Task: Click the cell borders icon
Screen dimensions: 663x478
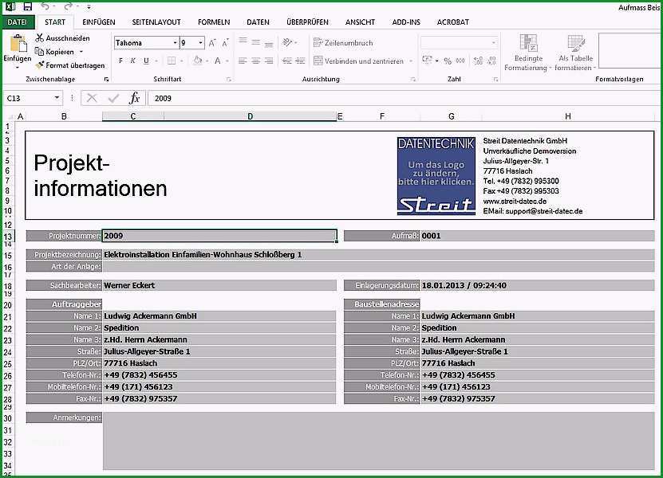Action: [172, 61]
